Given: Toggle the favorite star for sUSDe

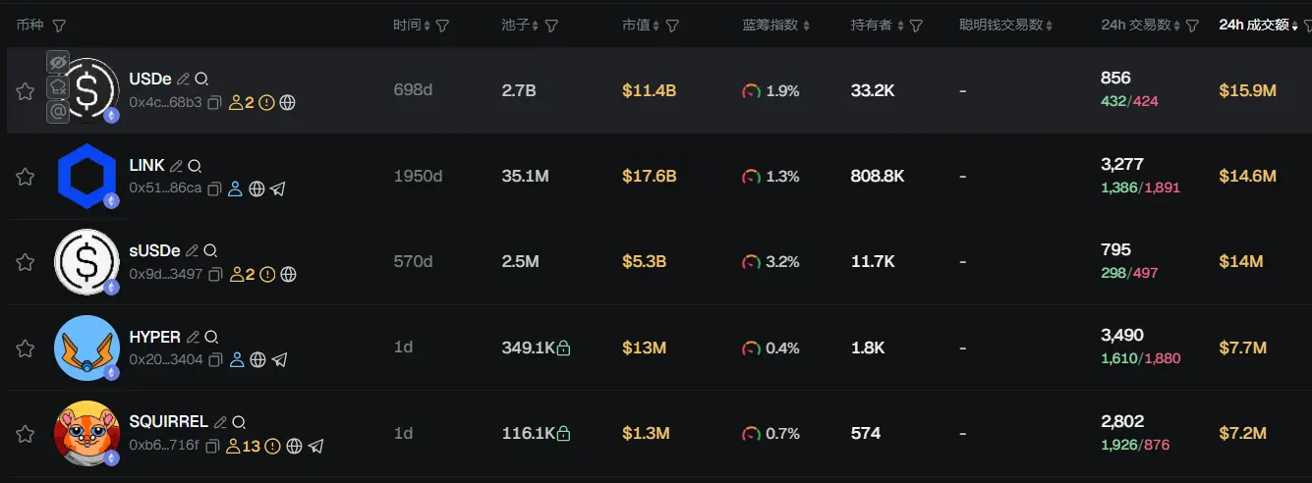Looking at the screenshot, I should (25, 262).
